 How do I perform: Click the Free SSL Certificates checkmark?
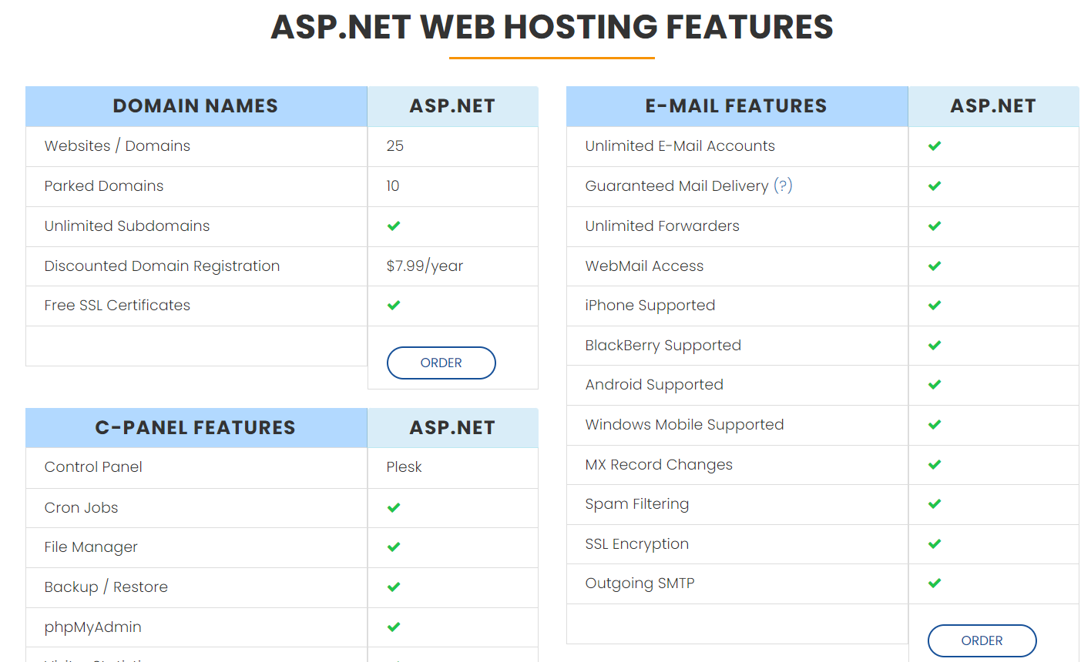(394, 305)
